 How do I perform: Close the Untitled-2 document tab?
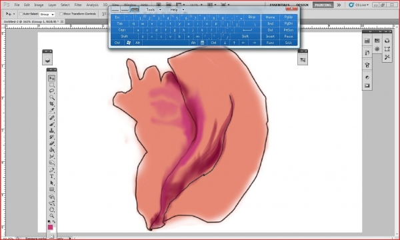[x=62, y=22]
